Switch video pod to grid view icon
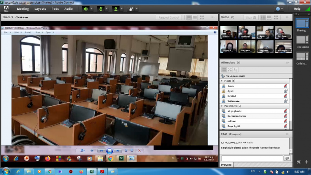Screen dimensions: 311x175 (x=263, y=17)
